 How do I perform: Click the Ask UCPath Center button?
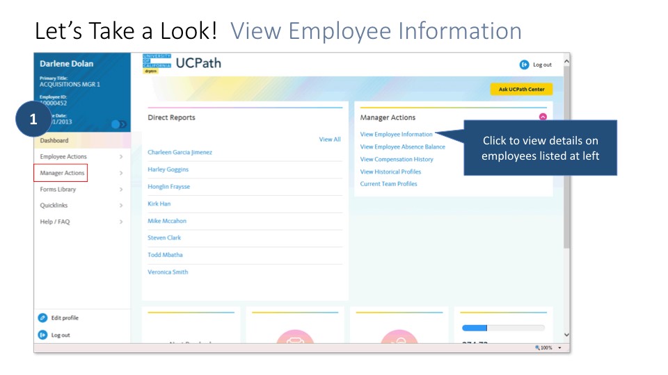[x=521, y=90]
